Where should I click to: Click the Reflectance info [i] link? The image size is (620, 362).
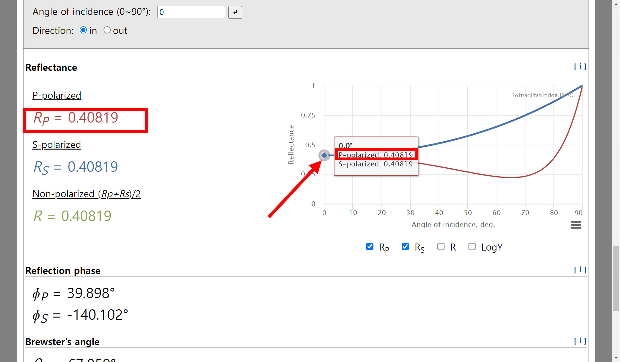[x=580, y=67]
